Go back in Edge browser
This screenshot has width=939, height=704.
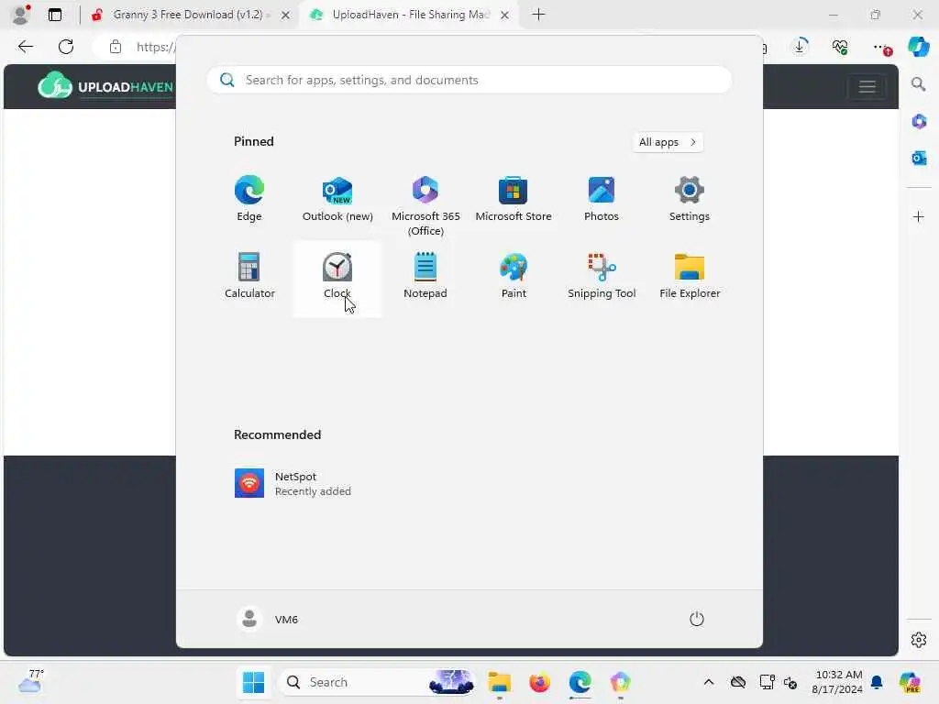click(x=25, y=47)
